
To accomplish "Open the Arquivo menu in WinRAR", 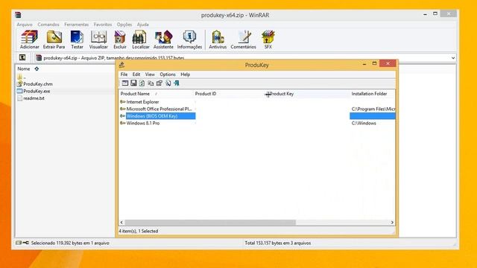I will pyautogui.click(x=25, y=25).
